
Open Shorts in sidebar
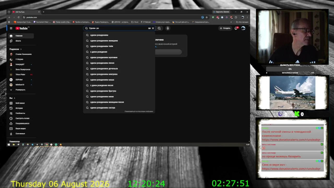pos(21,41)
